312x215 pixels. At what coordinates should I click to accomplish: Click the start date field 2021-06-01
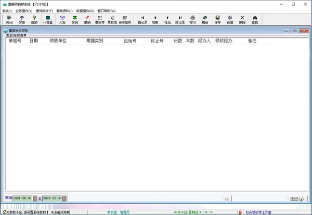(22, 198)
